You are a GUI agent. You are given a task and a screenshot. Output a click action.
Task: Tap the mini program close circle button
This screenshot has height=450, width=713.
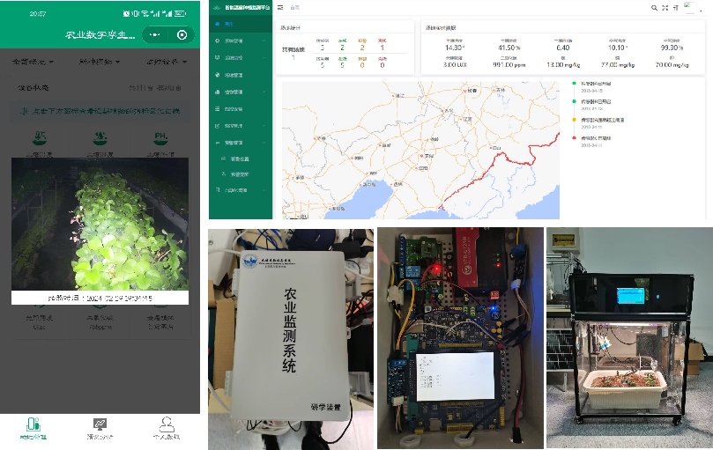point(182,35)
